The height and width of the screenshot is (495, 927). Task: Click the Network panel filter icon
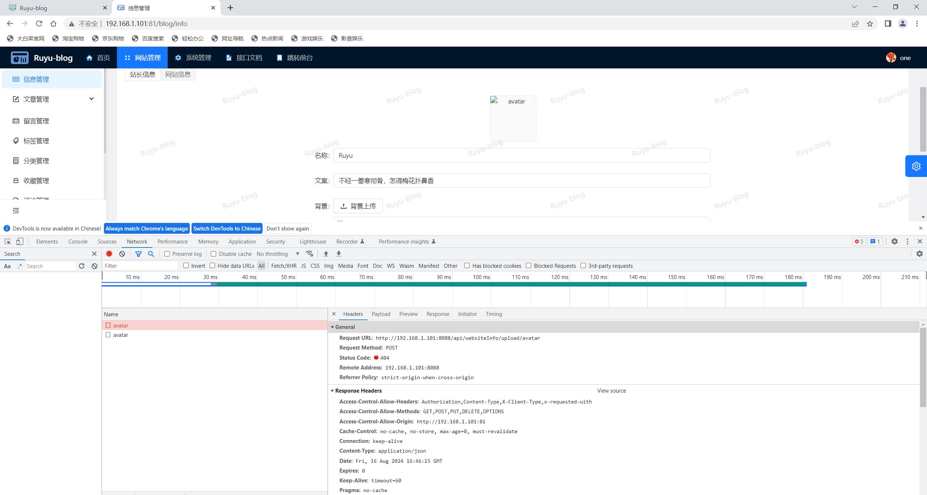point(137,254)
